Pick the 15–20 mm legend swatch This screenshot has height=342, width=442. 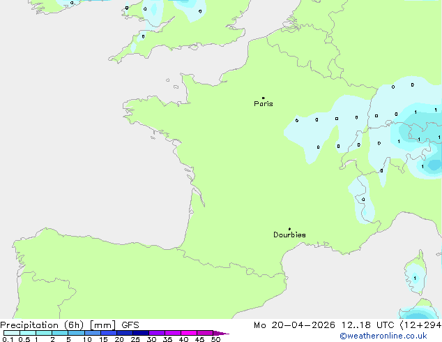(x=109, y=333)
